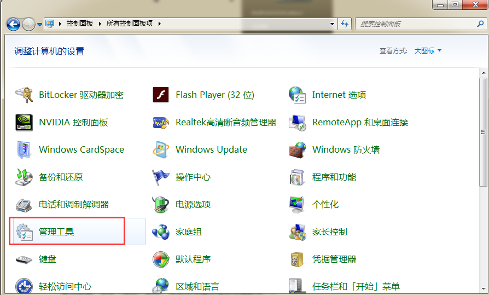Expand arrow after 所有控制面板项 breadcrumb
Viewport: 489px width, 295px height.
pyautogui.click(x=159, y=24)
